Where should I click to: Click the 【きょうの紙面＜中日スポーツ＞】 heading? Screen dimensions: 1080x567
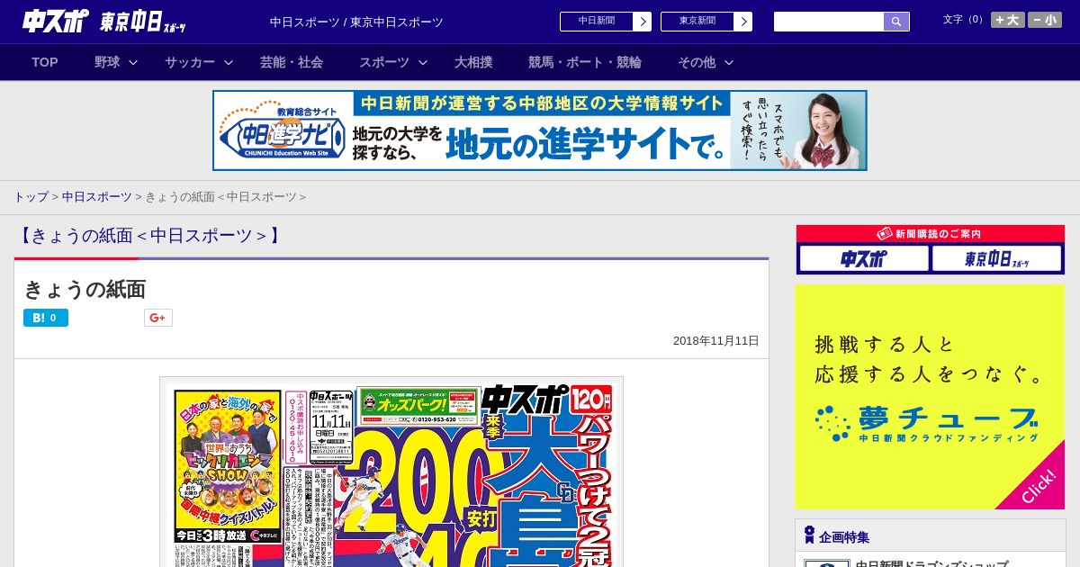150,236
